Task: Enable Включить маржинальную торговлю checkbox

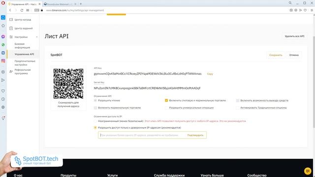Action: pyautogui.click(x=95, y=108)
